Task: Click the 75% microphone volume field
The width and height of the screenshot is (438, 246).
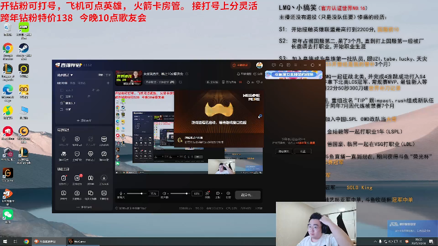Action: [x=153, y=194]
